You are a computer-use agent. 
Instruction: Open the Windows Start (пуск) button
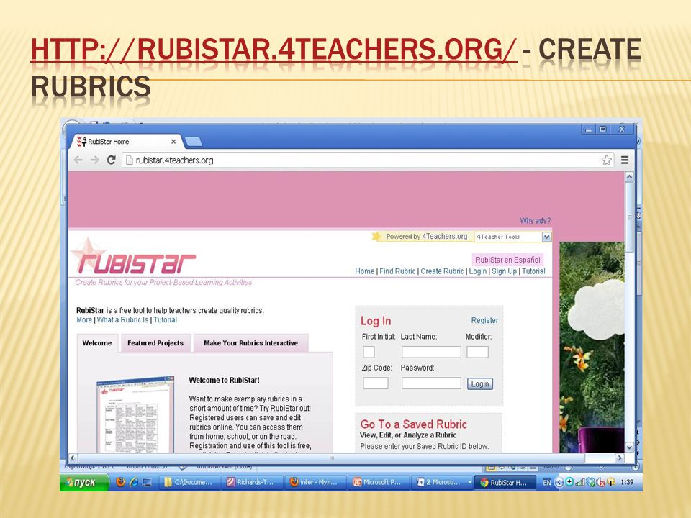click(x=85, y=482)
